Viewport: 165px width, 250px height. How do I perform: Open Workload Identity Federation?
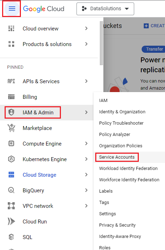pyautogui.click(x=128, y=168)
